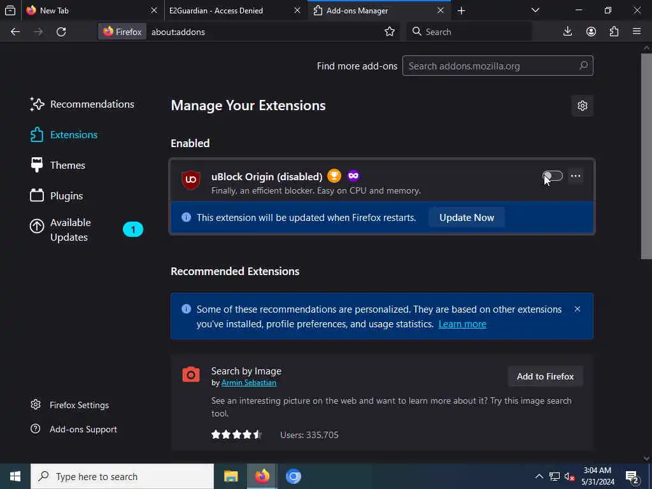Open the gear tools for all add-ons
Image resolution: width=652 pixels, height=489 pixels.
pos(582,106)
